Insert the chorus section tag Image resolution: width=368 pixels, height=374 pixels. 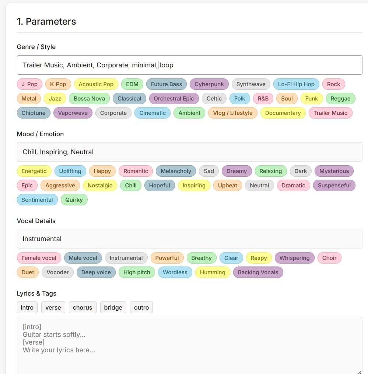click(83, 307)
